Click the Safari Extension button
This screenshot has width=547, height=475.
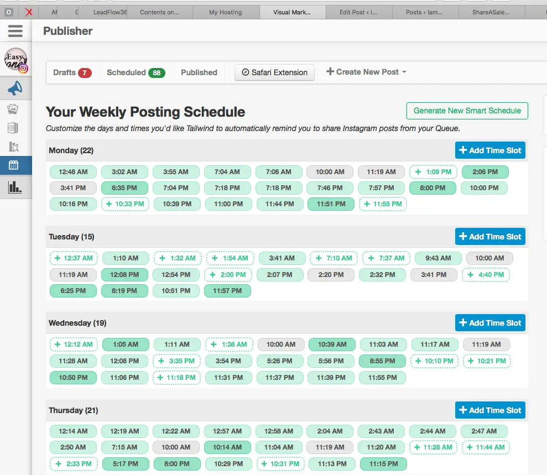274,72
